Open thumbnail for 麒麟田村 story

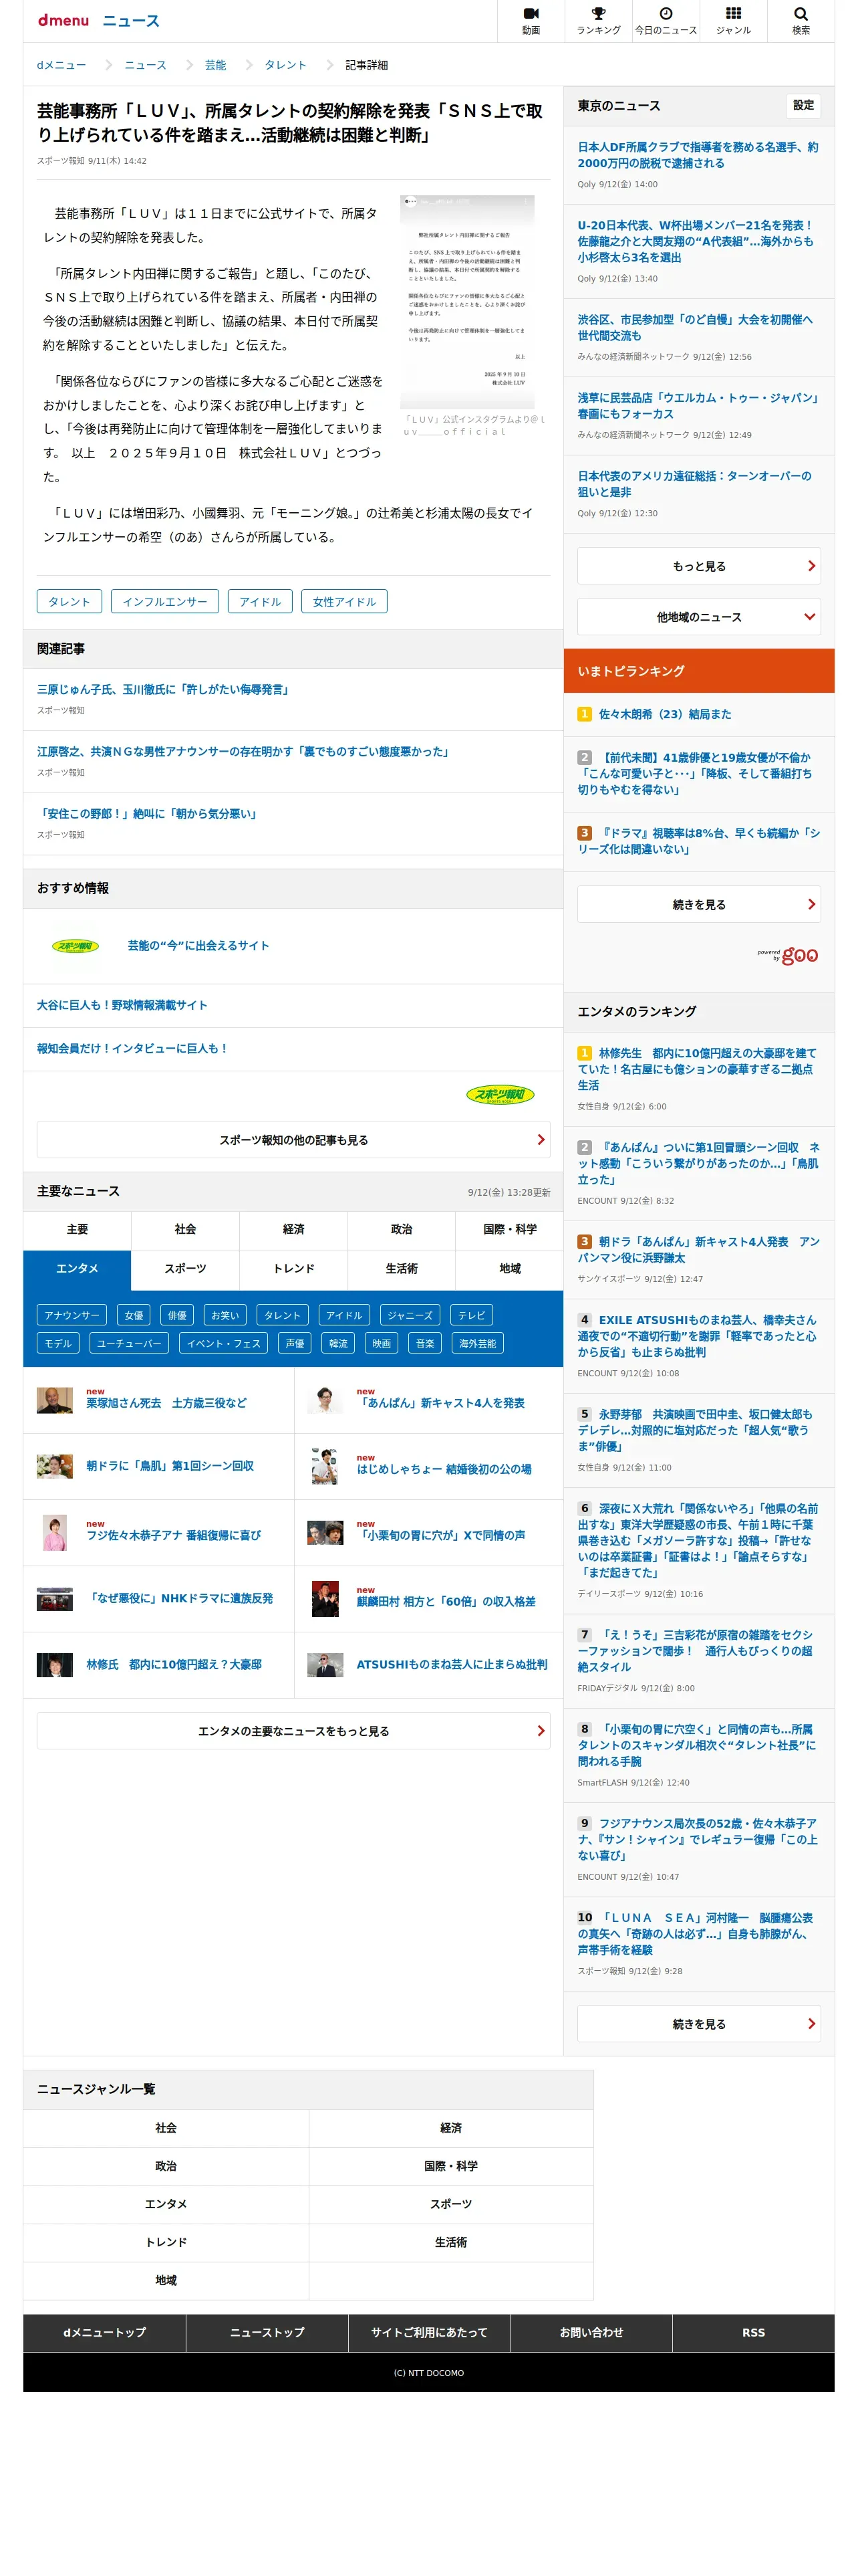[x=325, y=1598]
